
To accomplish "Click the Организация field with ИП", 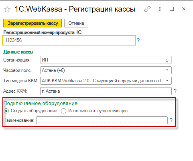I will (x=102, y=60).
